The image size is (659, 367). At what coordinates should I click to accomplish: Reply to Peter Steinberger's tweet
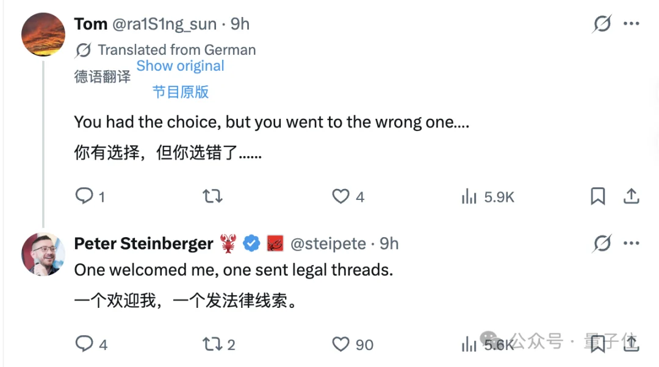click(x=84, y=344)
